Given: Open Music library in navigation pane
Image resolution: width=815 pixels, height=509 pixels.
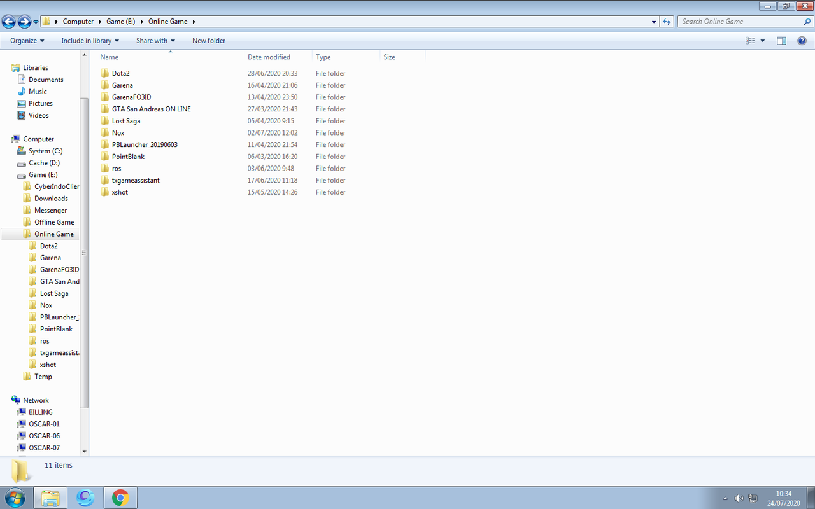Looking at the screenshot, I should click(38, 92).
